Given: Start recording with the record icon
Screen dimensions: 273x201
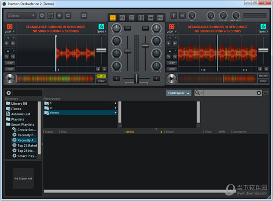Looking at the screenshot, I should (x=59, y=16).
